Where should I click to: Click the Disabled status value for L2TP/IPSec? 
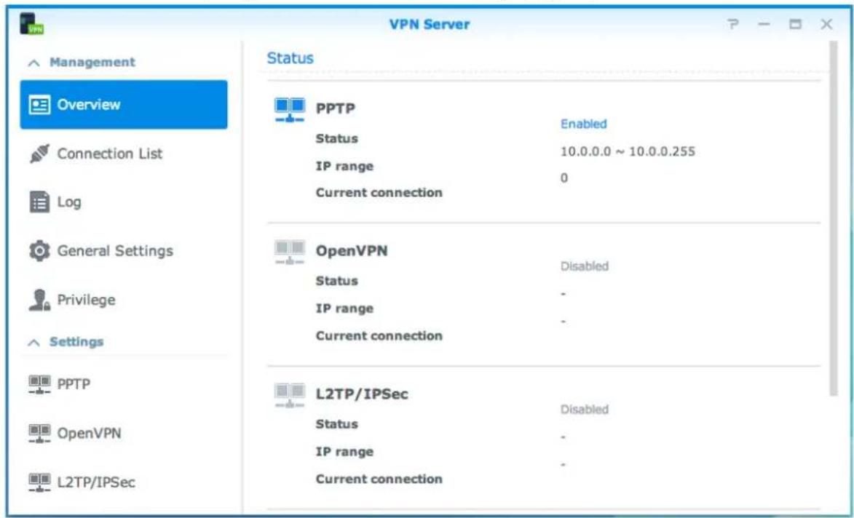tap(585, 410)
